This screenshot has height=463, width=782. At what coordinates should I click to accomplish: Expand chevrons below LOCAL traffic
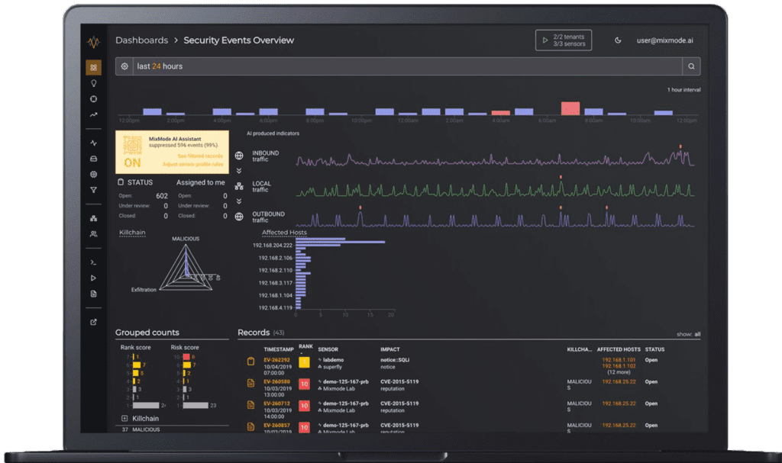click(239, 201)
